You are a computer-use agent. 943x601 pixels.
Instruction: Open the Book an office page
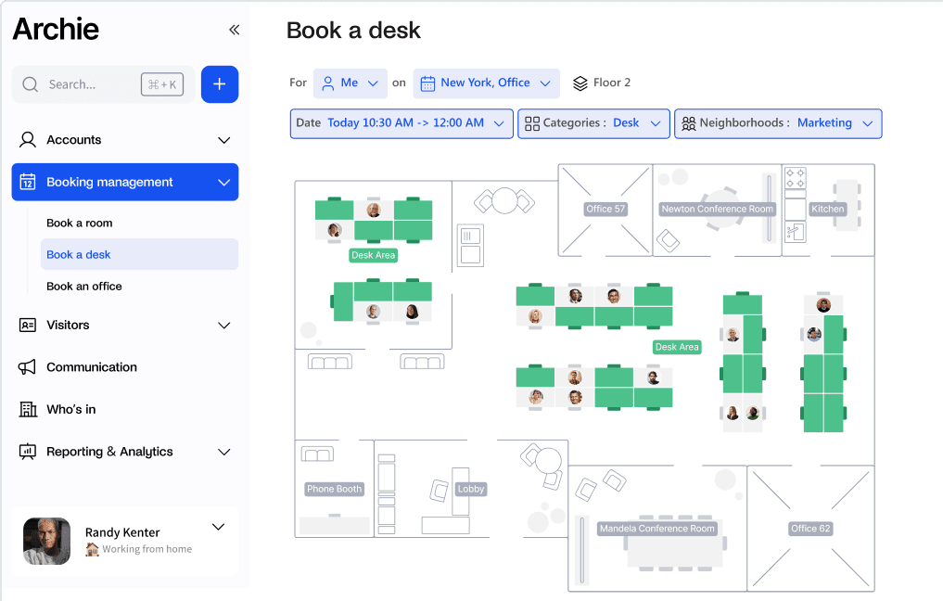[x=83, y=286]
